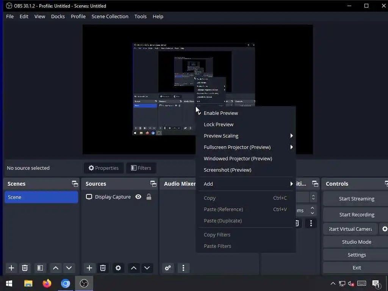The height and width of the screenshot is (291, 388).
Task: Open scene filters icon in Scenes dock
Action: pos(40,268)
